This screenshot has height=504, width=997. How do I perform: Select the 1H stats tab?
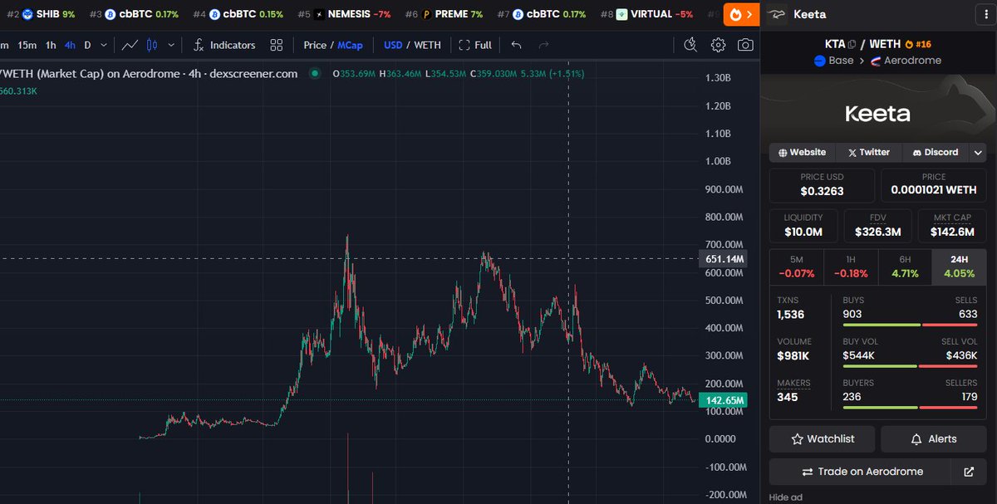(x=850, y=267)
